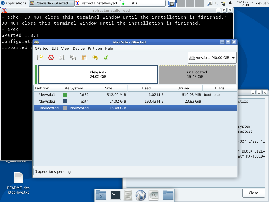The height and width of the screenshot is (202, 269).
Task: Click the Copy partition toolbar icon
Action: tap(73, 58)
